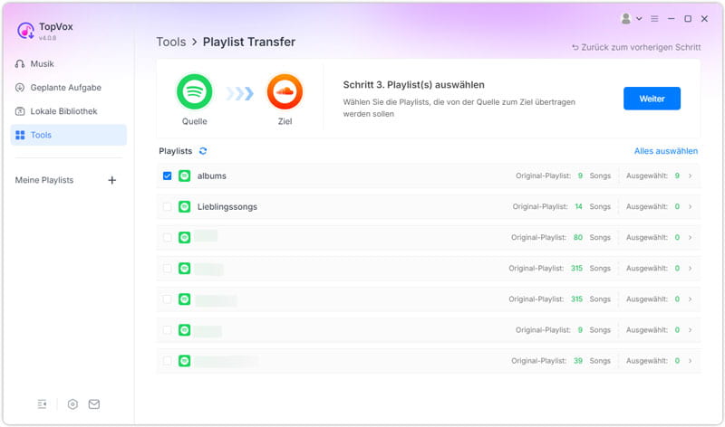Click the refresh icon beside Playlists
The width and height of the screenshot is (725, 427).
[x=203, y=151]
